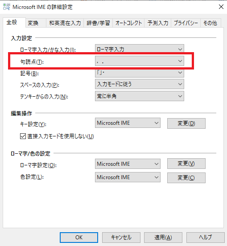Expand the ローマ字設定 dropdown
Screen dimensions: 227x246
click(x=128, y=164)
